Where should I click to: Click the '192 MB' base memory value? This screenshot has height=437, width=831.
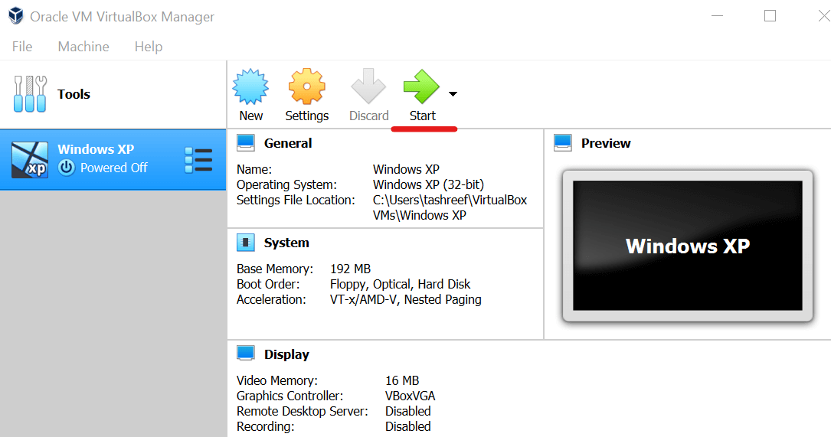point(350,269)
